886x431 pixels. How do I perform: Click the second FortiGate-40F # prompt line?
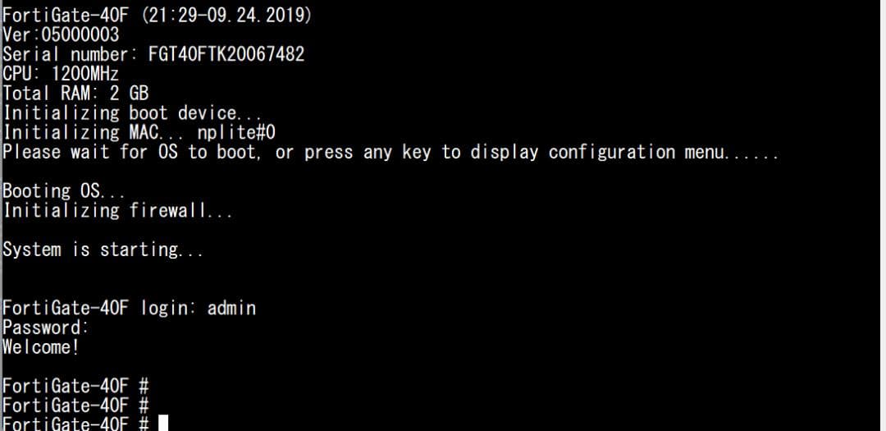click(x=75, y=405)
